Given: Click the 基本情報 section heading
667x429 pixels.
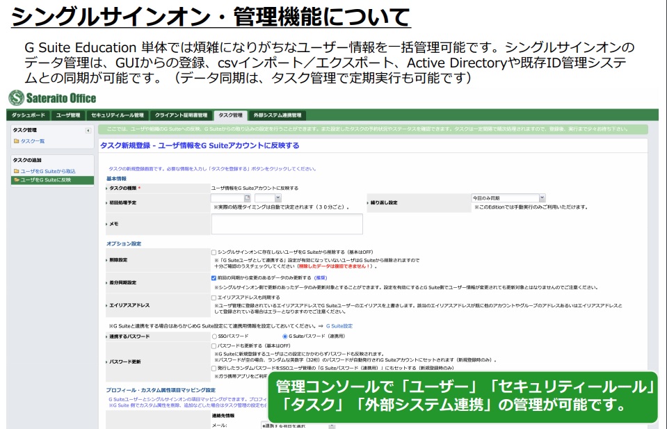Looking at the screenshot, I should tap(116, 179).
